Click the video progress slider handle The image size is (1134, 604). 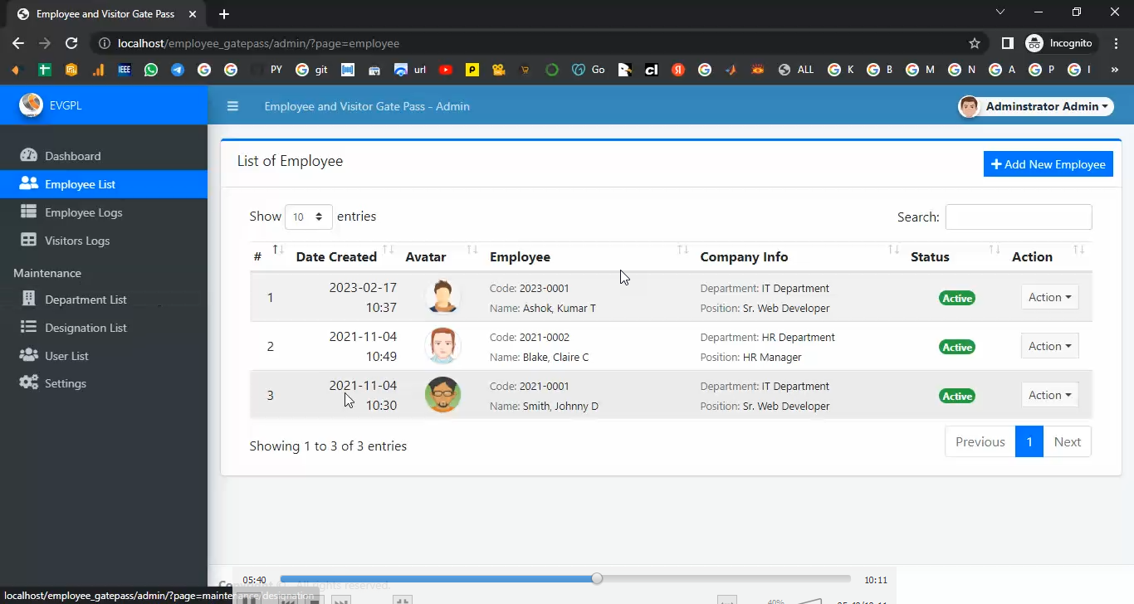597,578
